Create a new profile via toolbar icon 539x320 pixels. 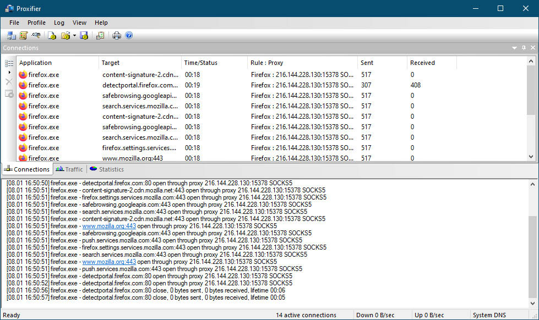coord(52,35)
